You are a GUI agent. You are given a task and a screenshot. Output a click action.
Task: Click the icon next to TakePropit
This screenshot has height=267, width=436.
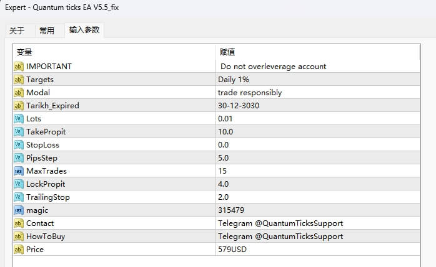pyautogui.click(x=18, y=132)
